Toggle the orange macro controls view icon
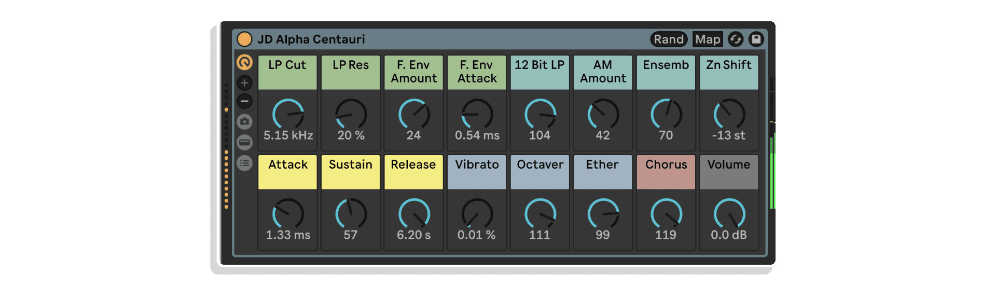Image resolution: width=996 pixels, height=286 pixels. point(244,62)
